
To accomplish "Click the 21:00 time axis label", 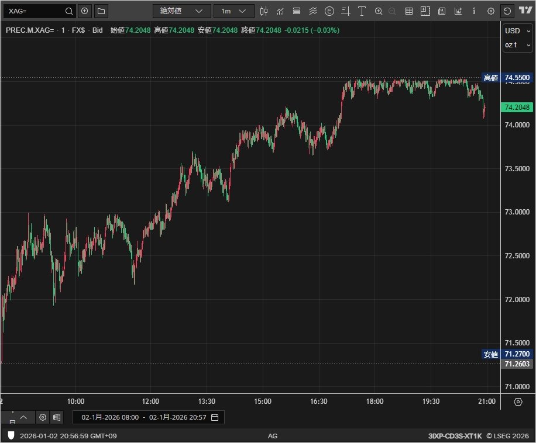I will (487, 402).
